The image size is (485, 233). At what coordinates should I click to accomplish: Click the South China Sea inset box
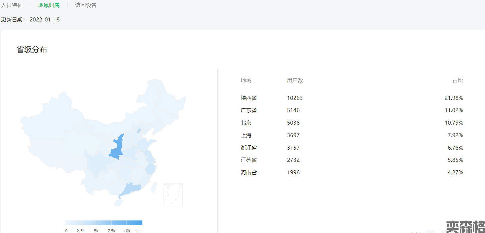[x=173, y=194]
